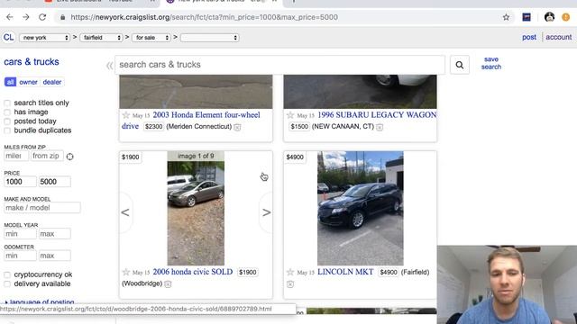Click the padlock icon in the address bar
Screen dimensions: 577x324
click(63, 17)
